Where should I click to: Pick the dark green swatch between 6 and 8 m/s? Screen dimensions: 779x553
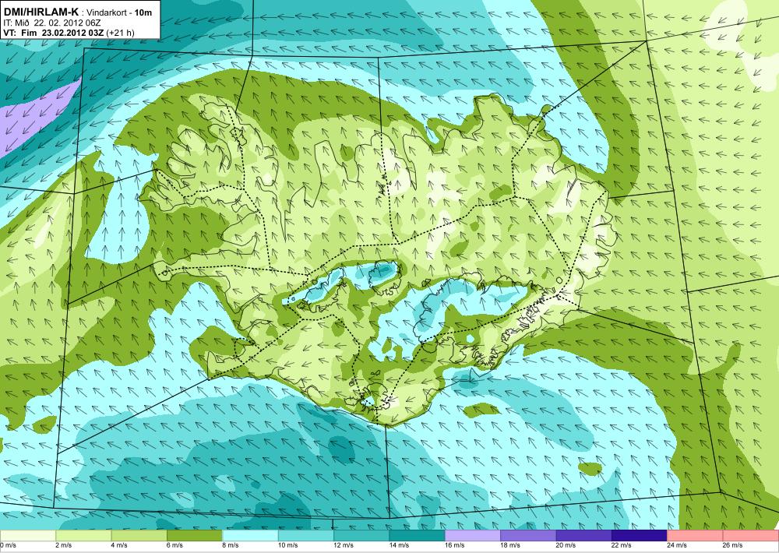[195, 536]
